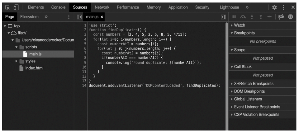The width and height of the screenshot is (299, 133).
Task: Open the DevTools three-dot customize menu
Action: [283, 7]
